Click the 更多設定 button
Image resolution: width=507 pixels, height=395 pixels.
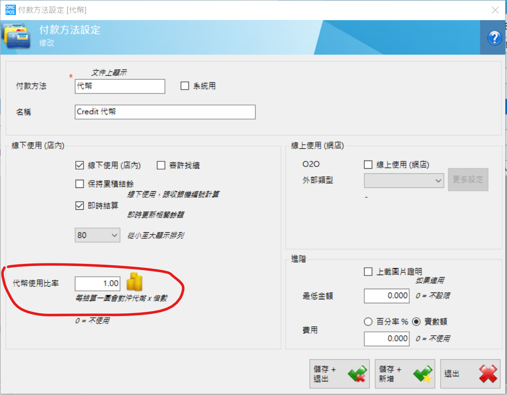coord(468,180)
